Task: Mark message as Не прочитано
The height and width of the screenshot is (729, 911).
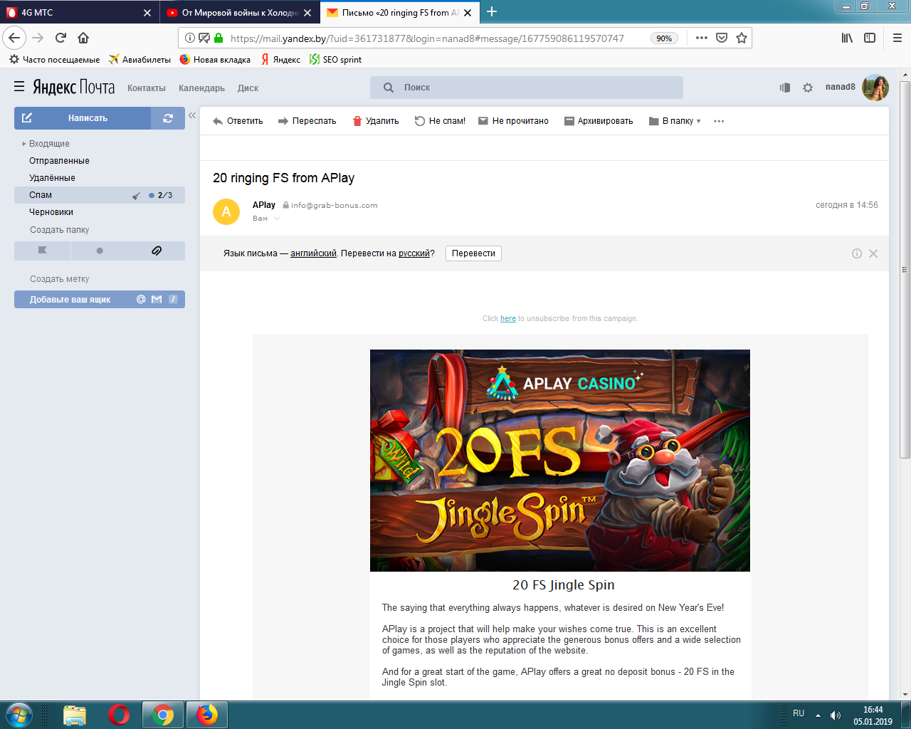Action: point(513,121)
